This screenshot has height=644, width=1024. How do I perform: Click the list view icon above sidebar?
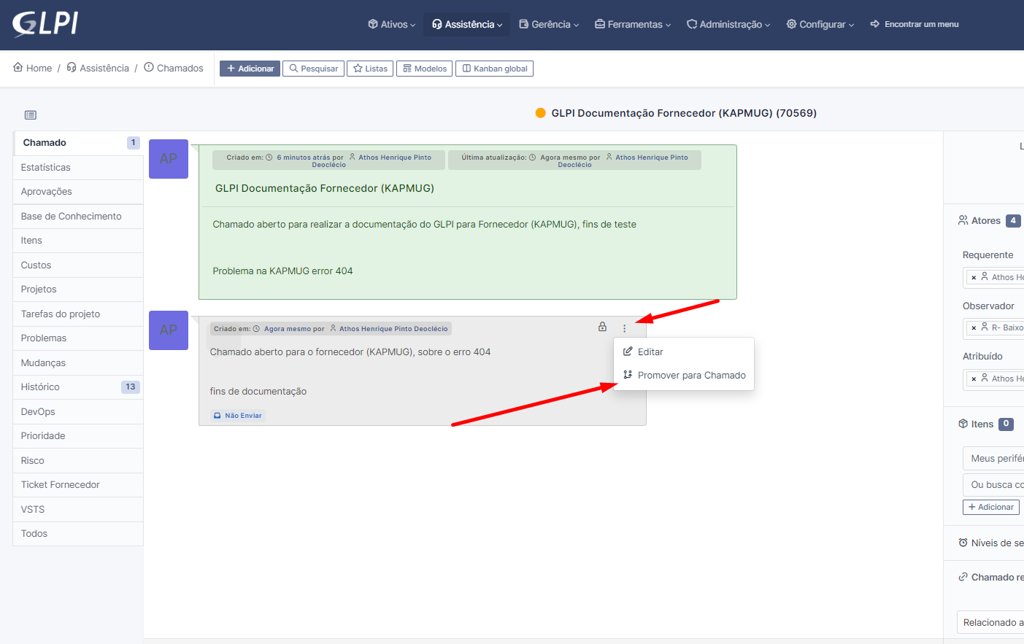(x=30, y=115)
